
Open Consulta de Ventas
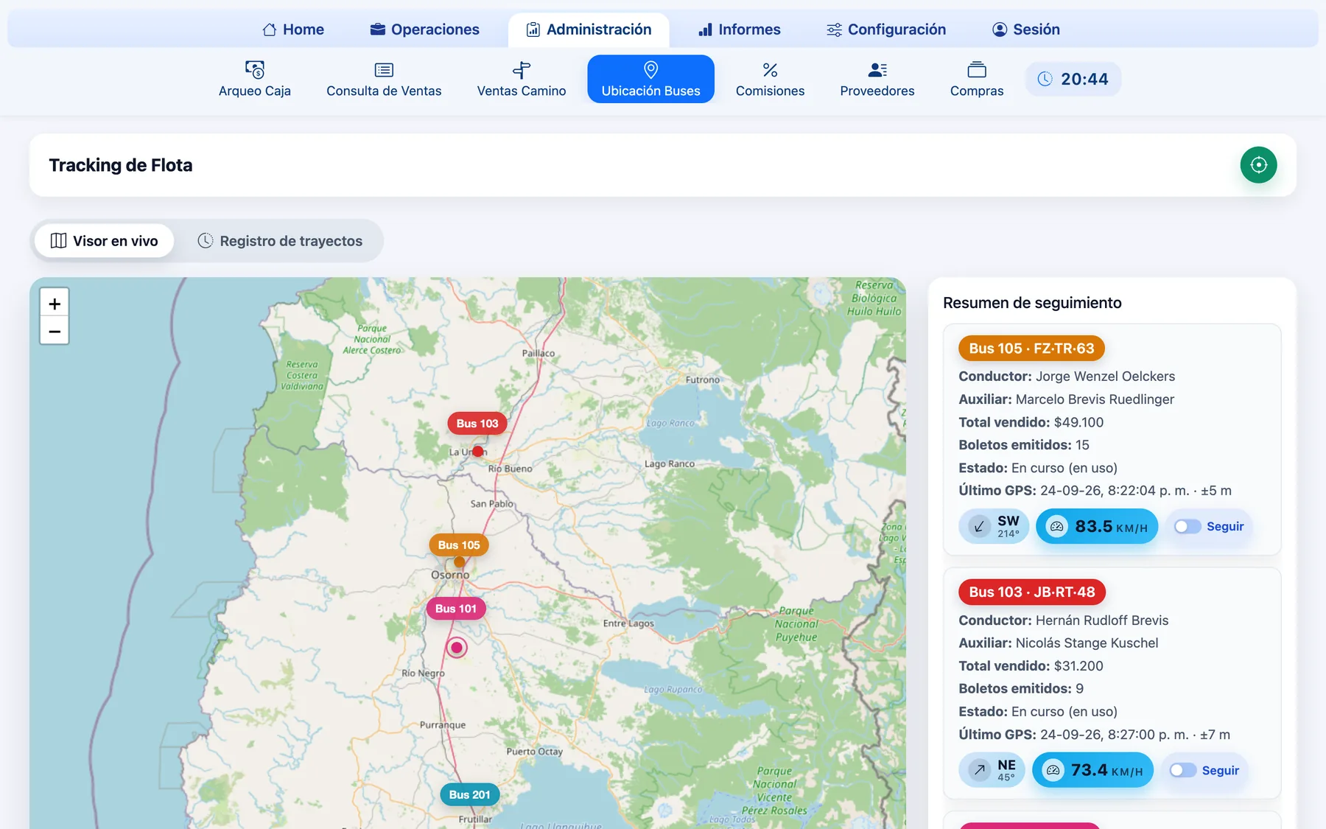(x=384, y=79)
